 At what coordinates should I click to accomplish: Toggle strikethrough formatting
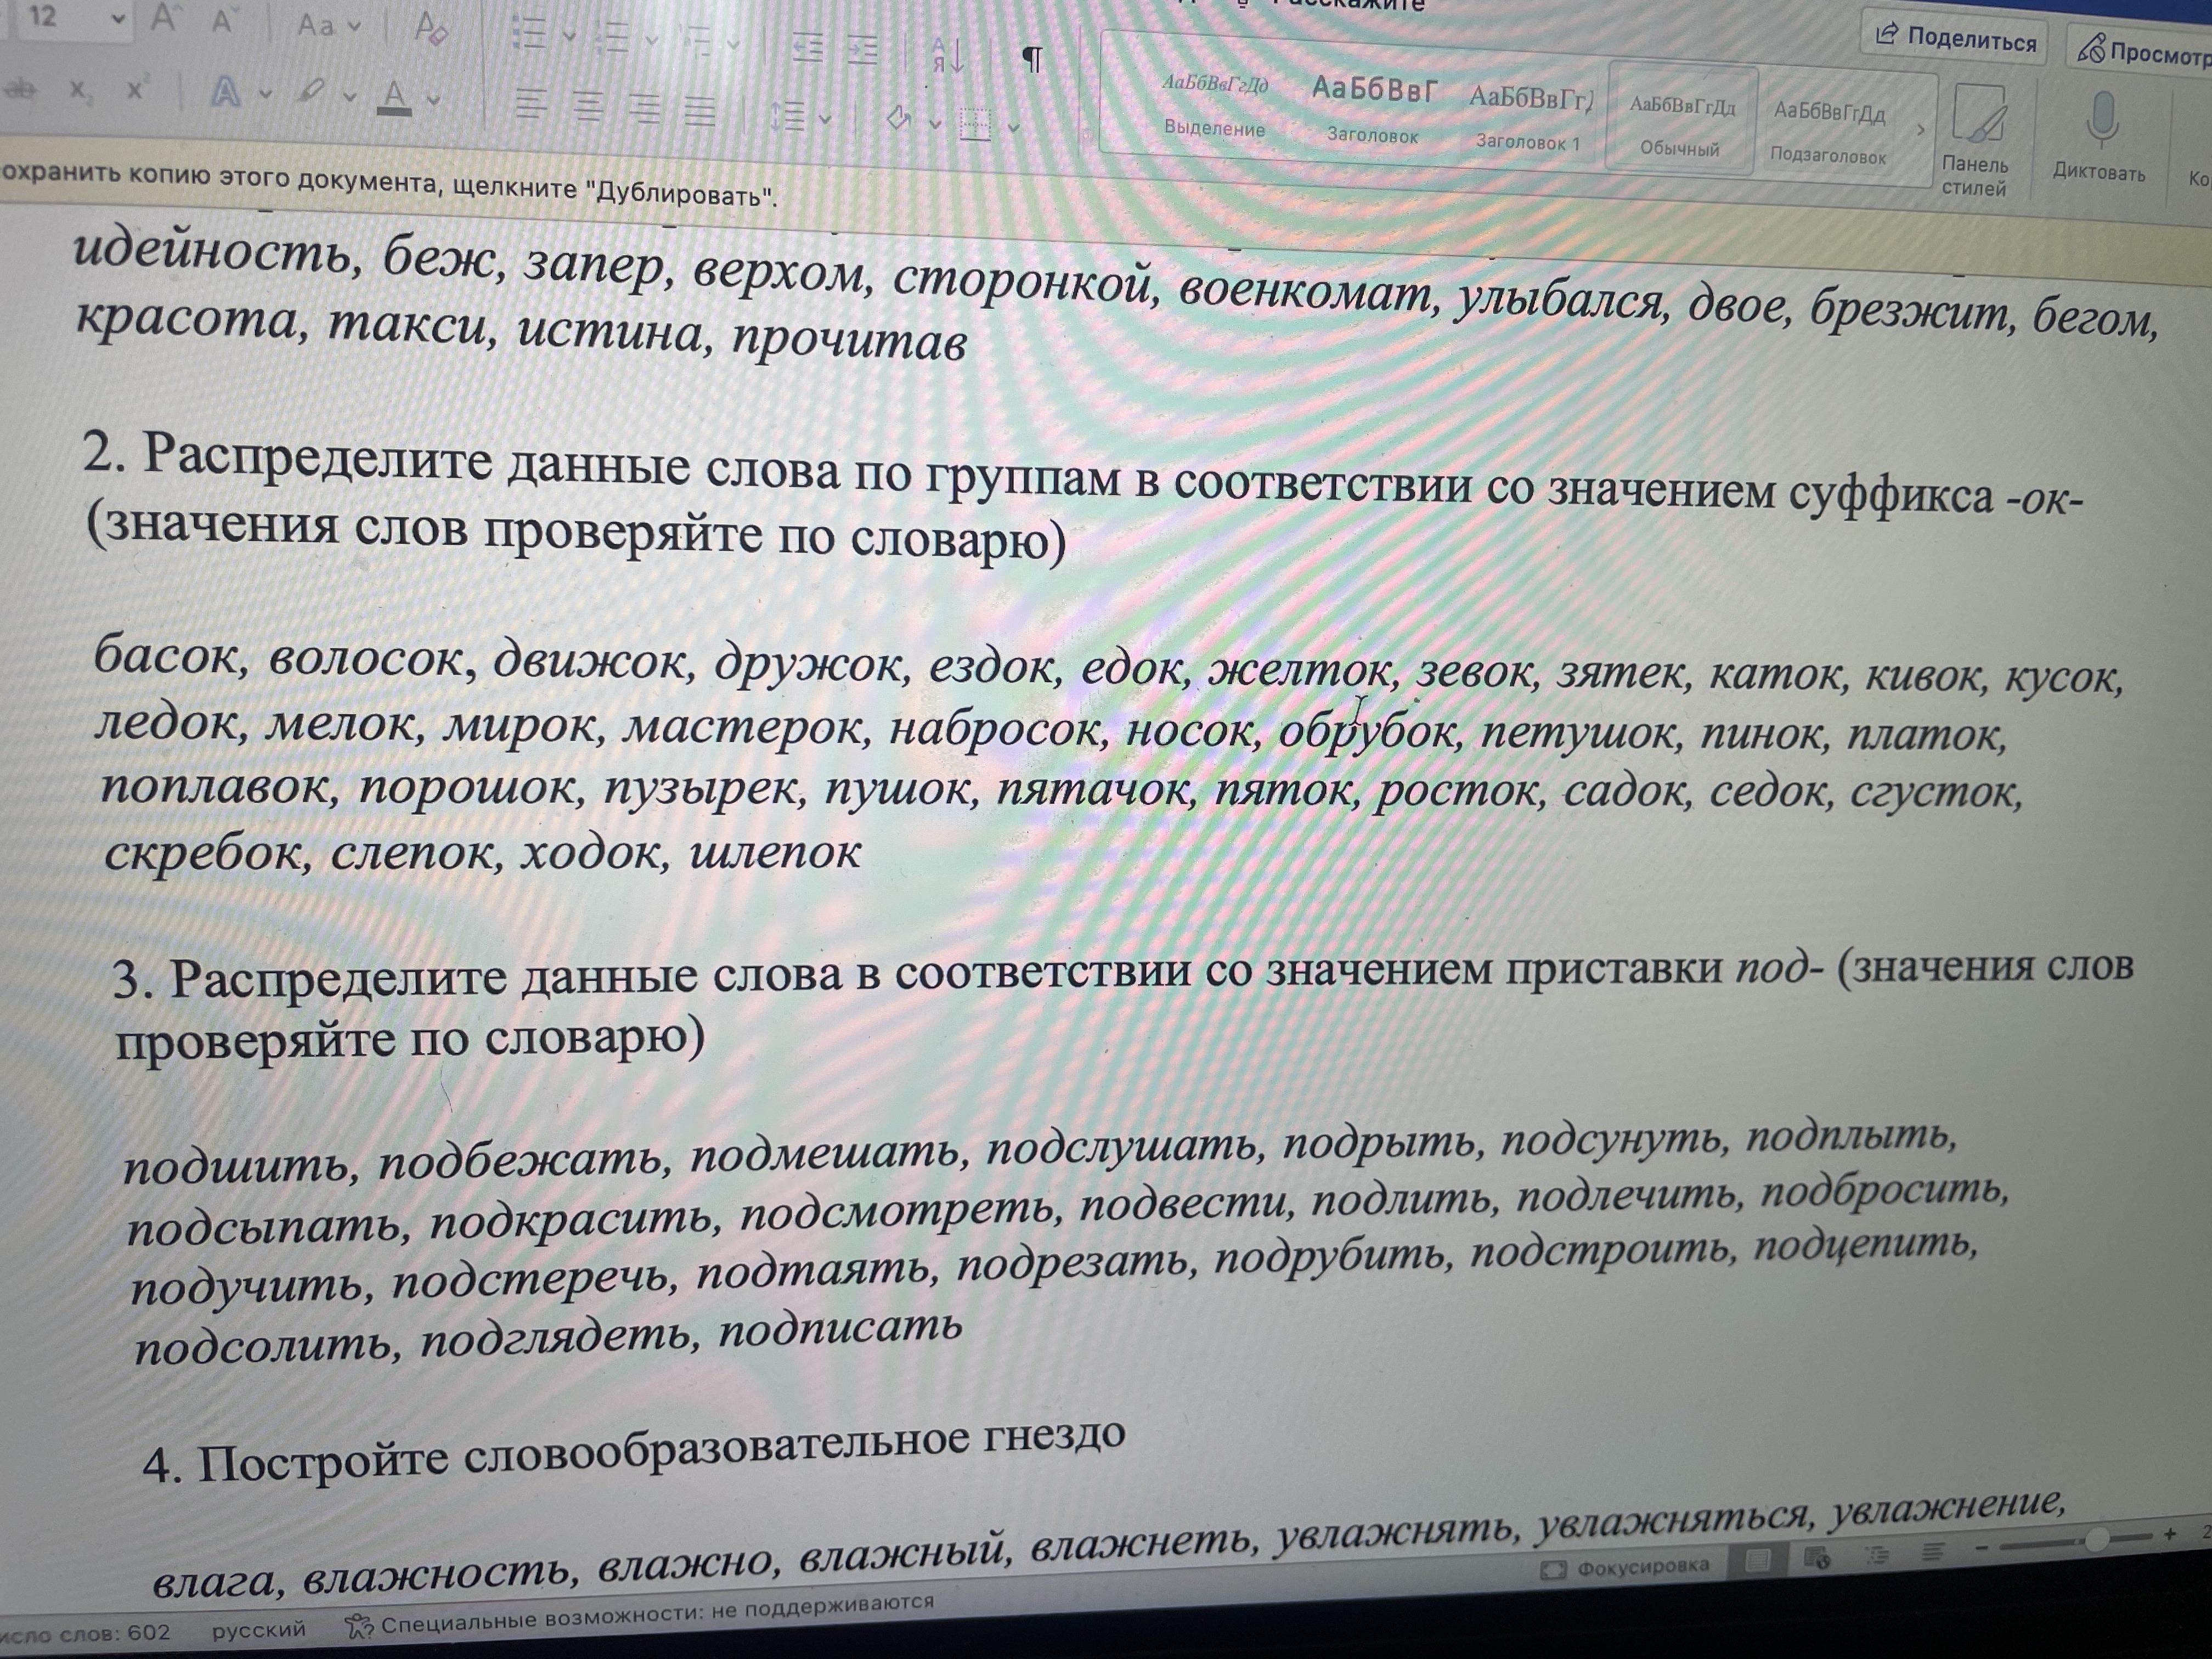click(20, 89)
